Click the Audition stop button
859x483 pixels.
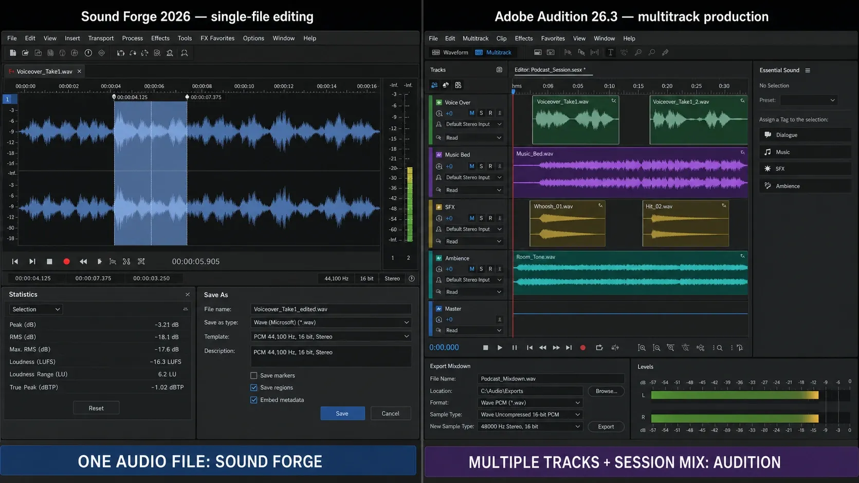click(486, 347)
